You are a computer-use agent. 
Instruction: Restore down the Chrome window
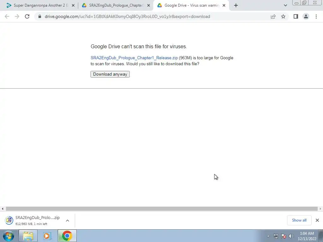click(x=304, y=3)
